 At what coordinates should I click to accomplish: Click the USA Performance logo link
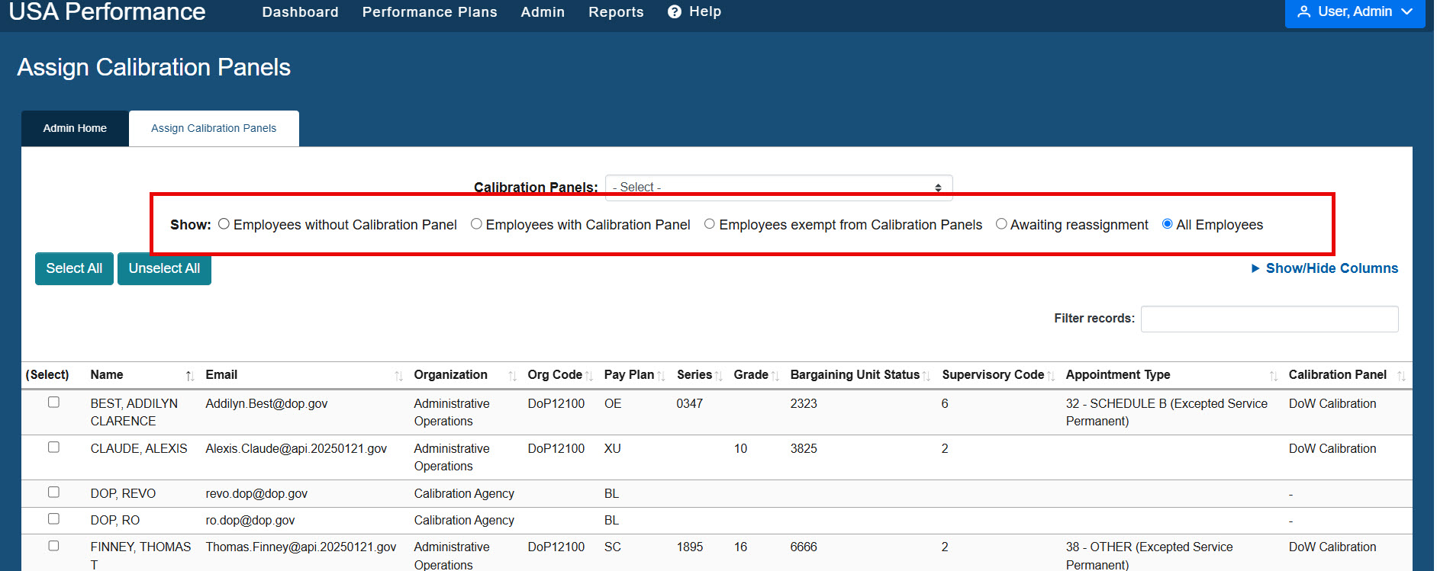click(x=107, y=12)
